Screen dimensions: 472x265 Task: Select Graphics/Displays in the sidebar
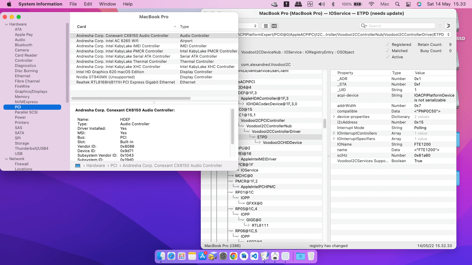click(31, 91)
